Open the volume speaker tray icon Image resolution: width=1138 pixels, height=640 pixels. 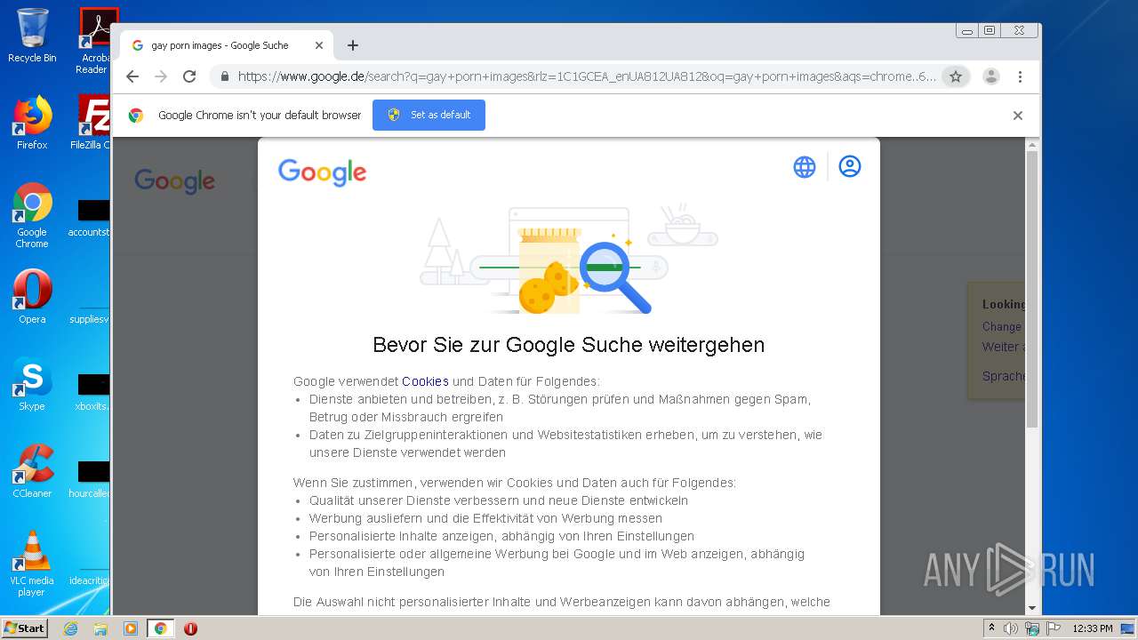[1011, 628]
